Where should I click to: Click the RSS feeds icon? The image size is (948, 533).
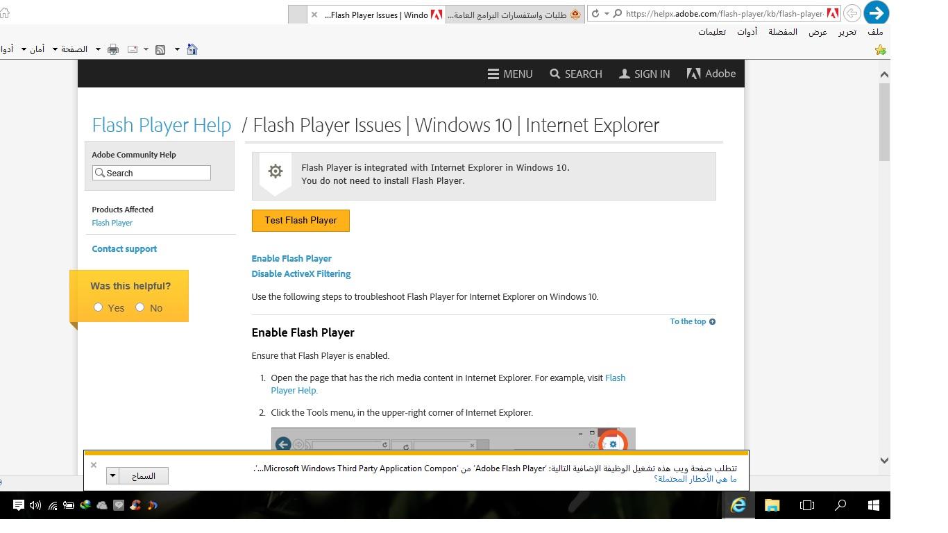coord(160,49)
